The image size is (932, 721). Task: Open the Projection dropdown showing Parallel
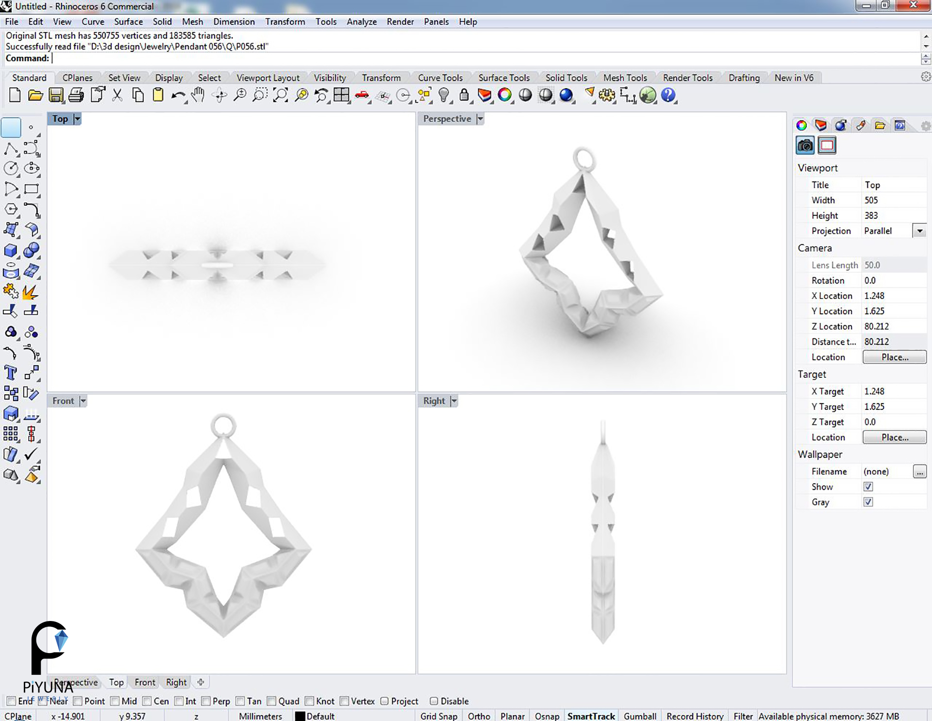pyautogui.click(x=920, y=231)
